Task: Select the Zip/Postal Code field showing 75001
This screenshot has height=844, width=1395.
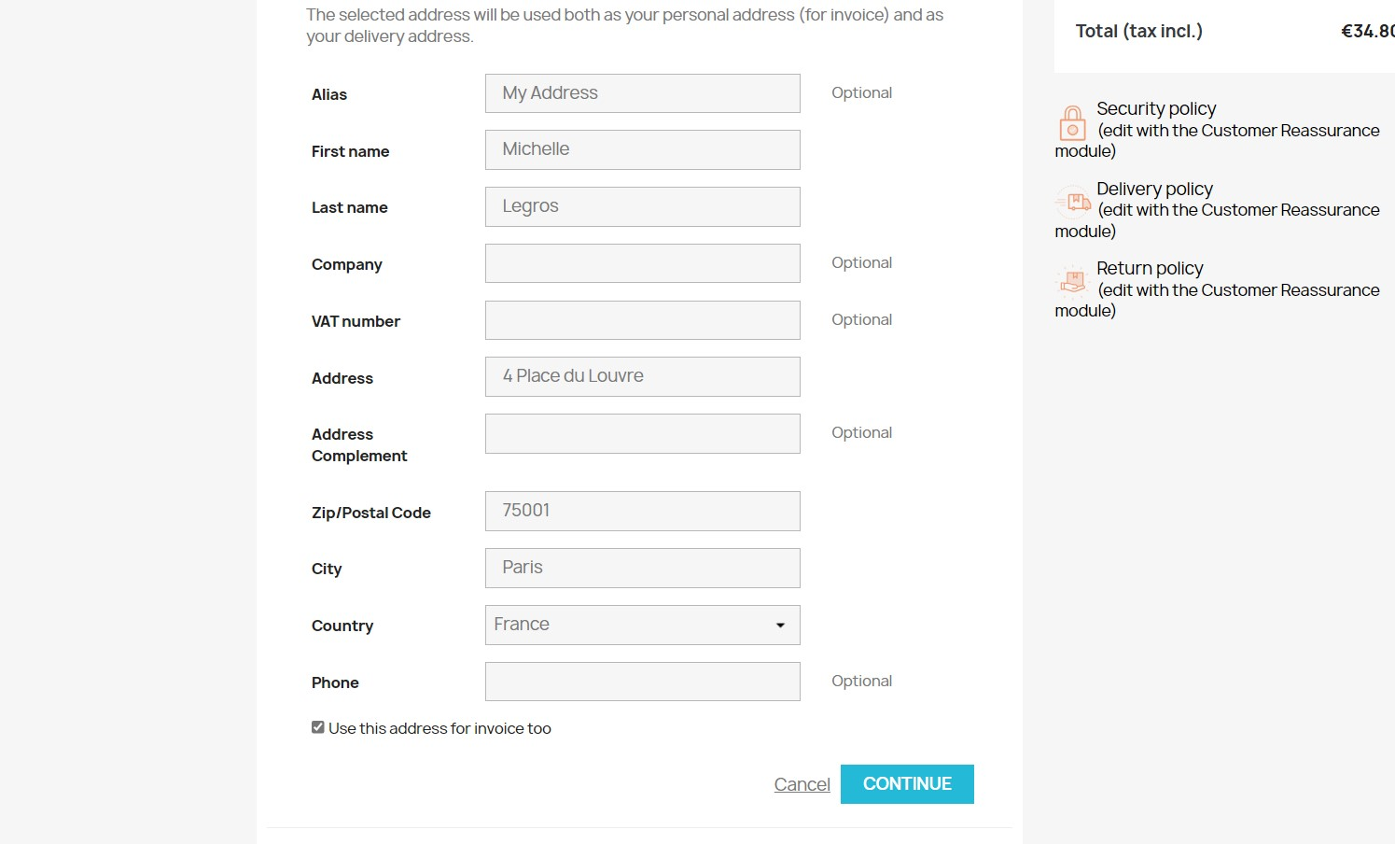Action: pyautogui.click(x=642, y=511)
